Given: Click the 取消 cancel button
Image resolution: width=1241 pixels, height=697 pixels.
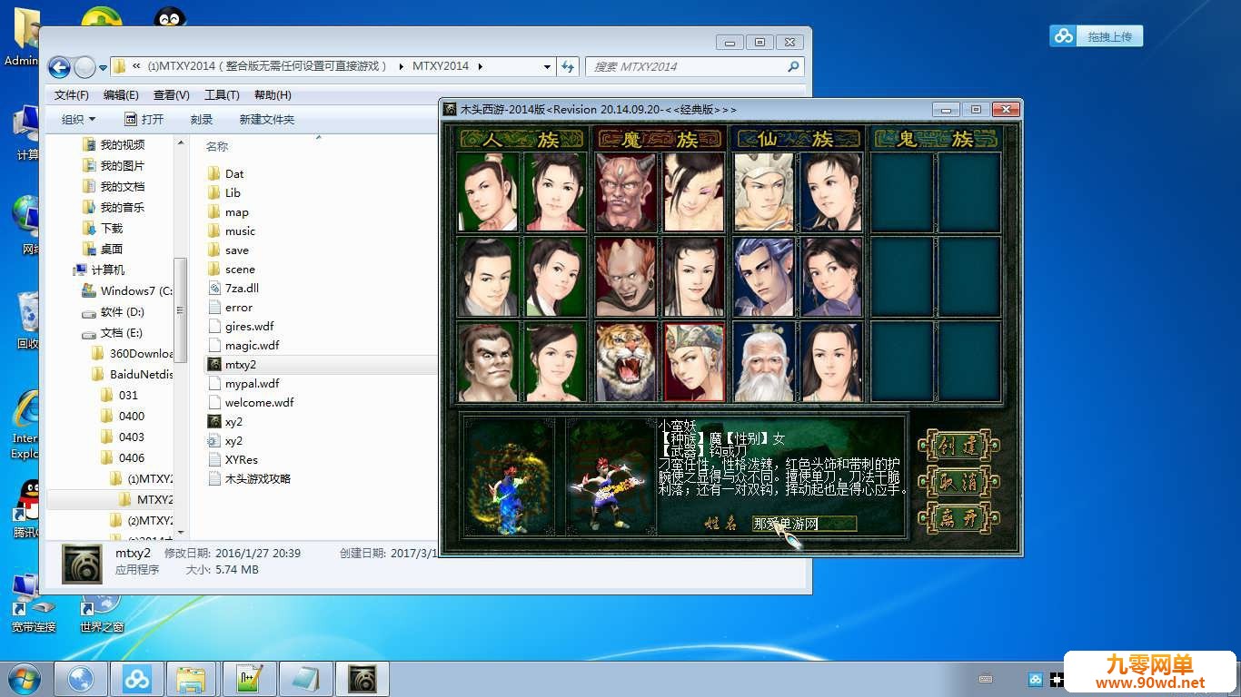Looking at the screenshot, I should [x=958, y=482].
